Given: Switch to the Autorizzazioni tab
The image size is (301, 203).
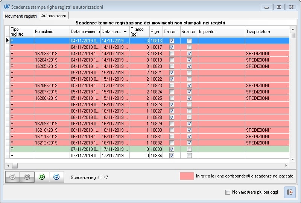Looking at the screenshot, I should 53,16.
